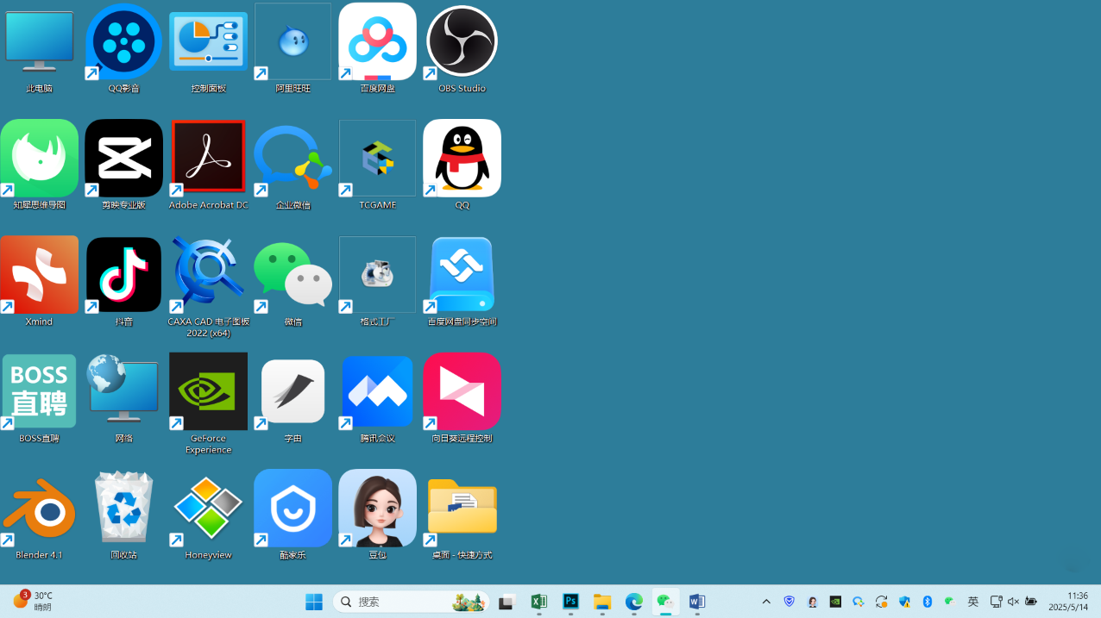Open the 30°C 晴朗 weather widget

tap(33, 601)
